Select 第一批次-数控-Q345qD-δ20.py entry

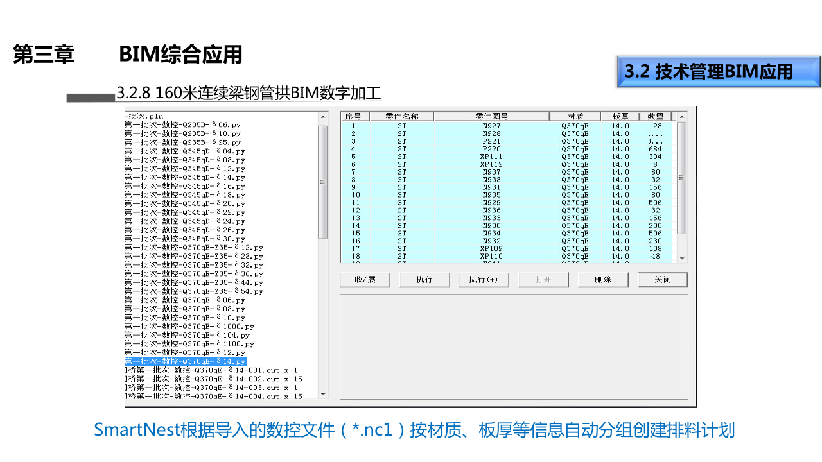(x=185, y=204)
